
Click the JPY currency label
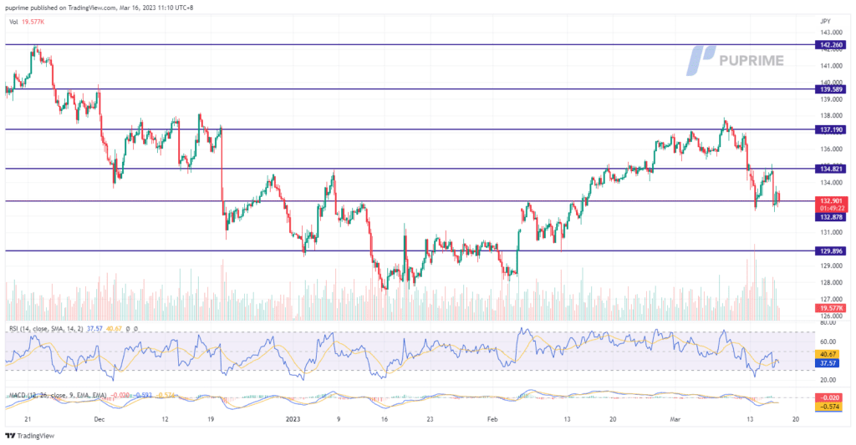[x=825, y=21]
